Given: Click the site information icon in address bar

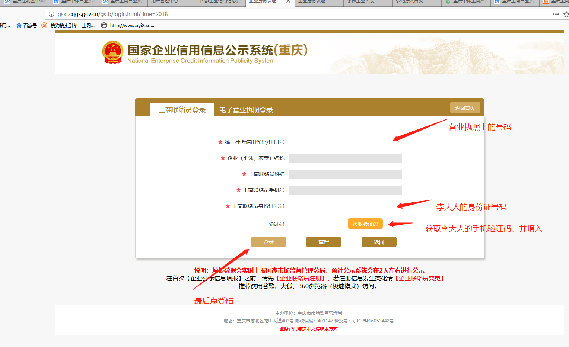Looking at the screenshot, I should (x=51, y=14).
